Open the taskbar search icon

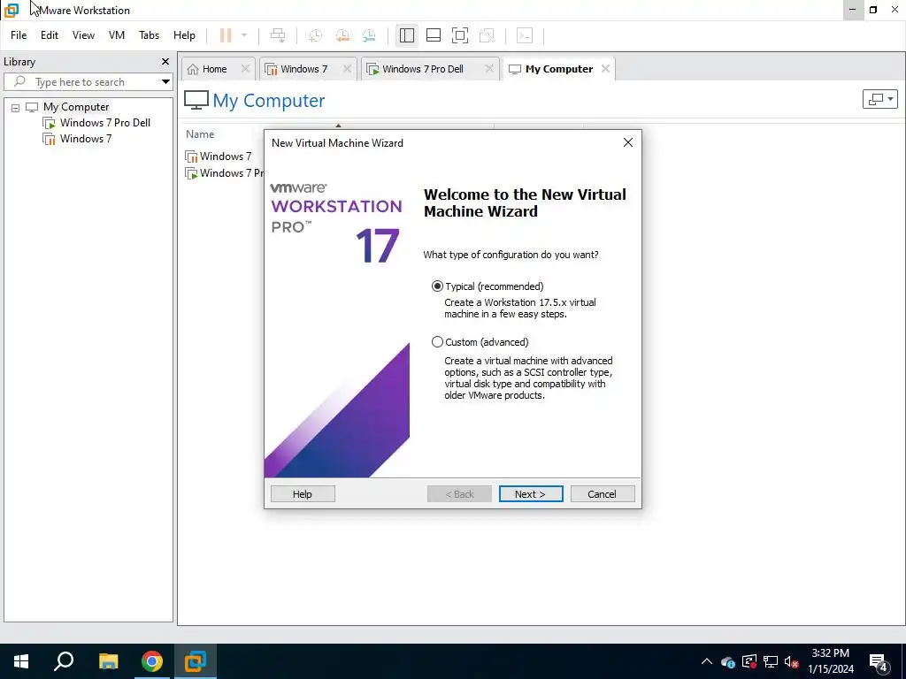click(x=64, y=661)
